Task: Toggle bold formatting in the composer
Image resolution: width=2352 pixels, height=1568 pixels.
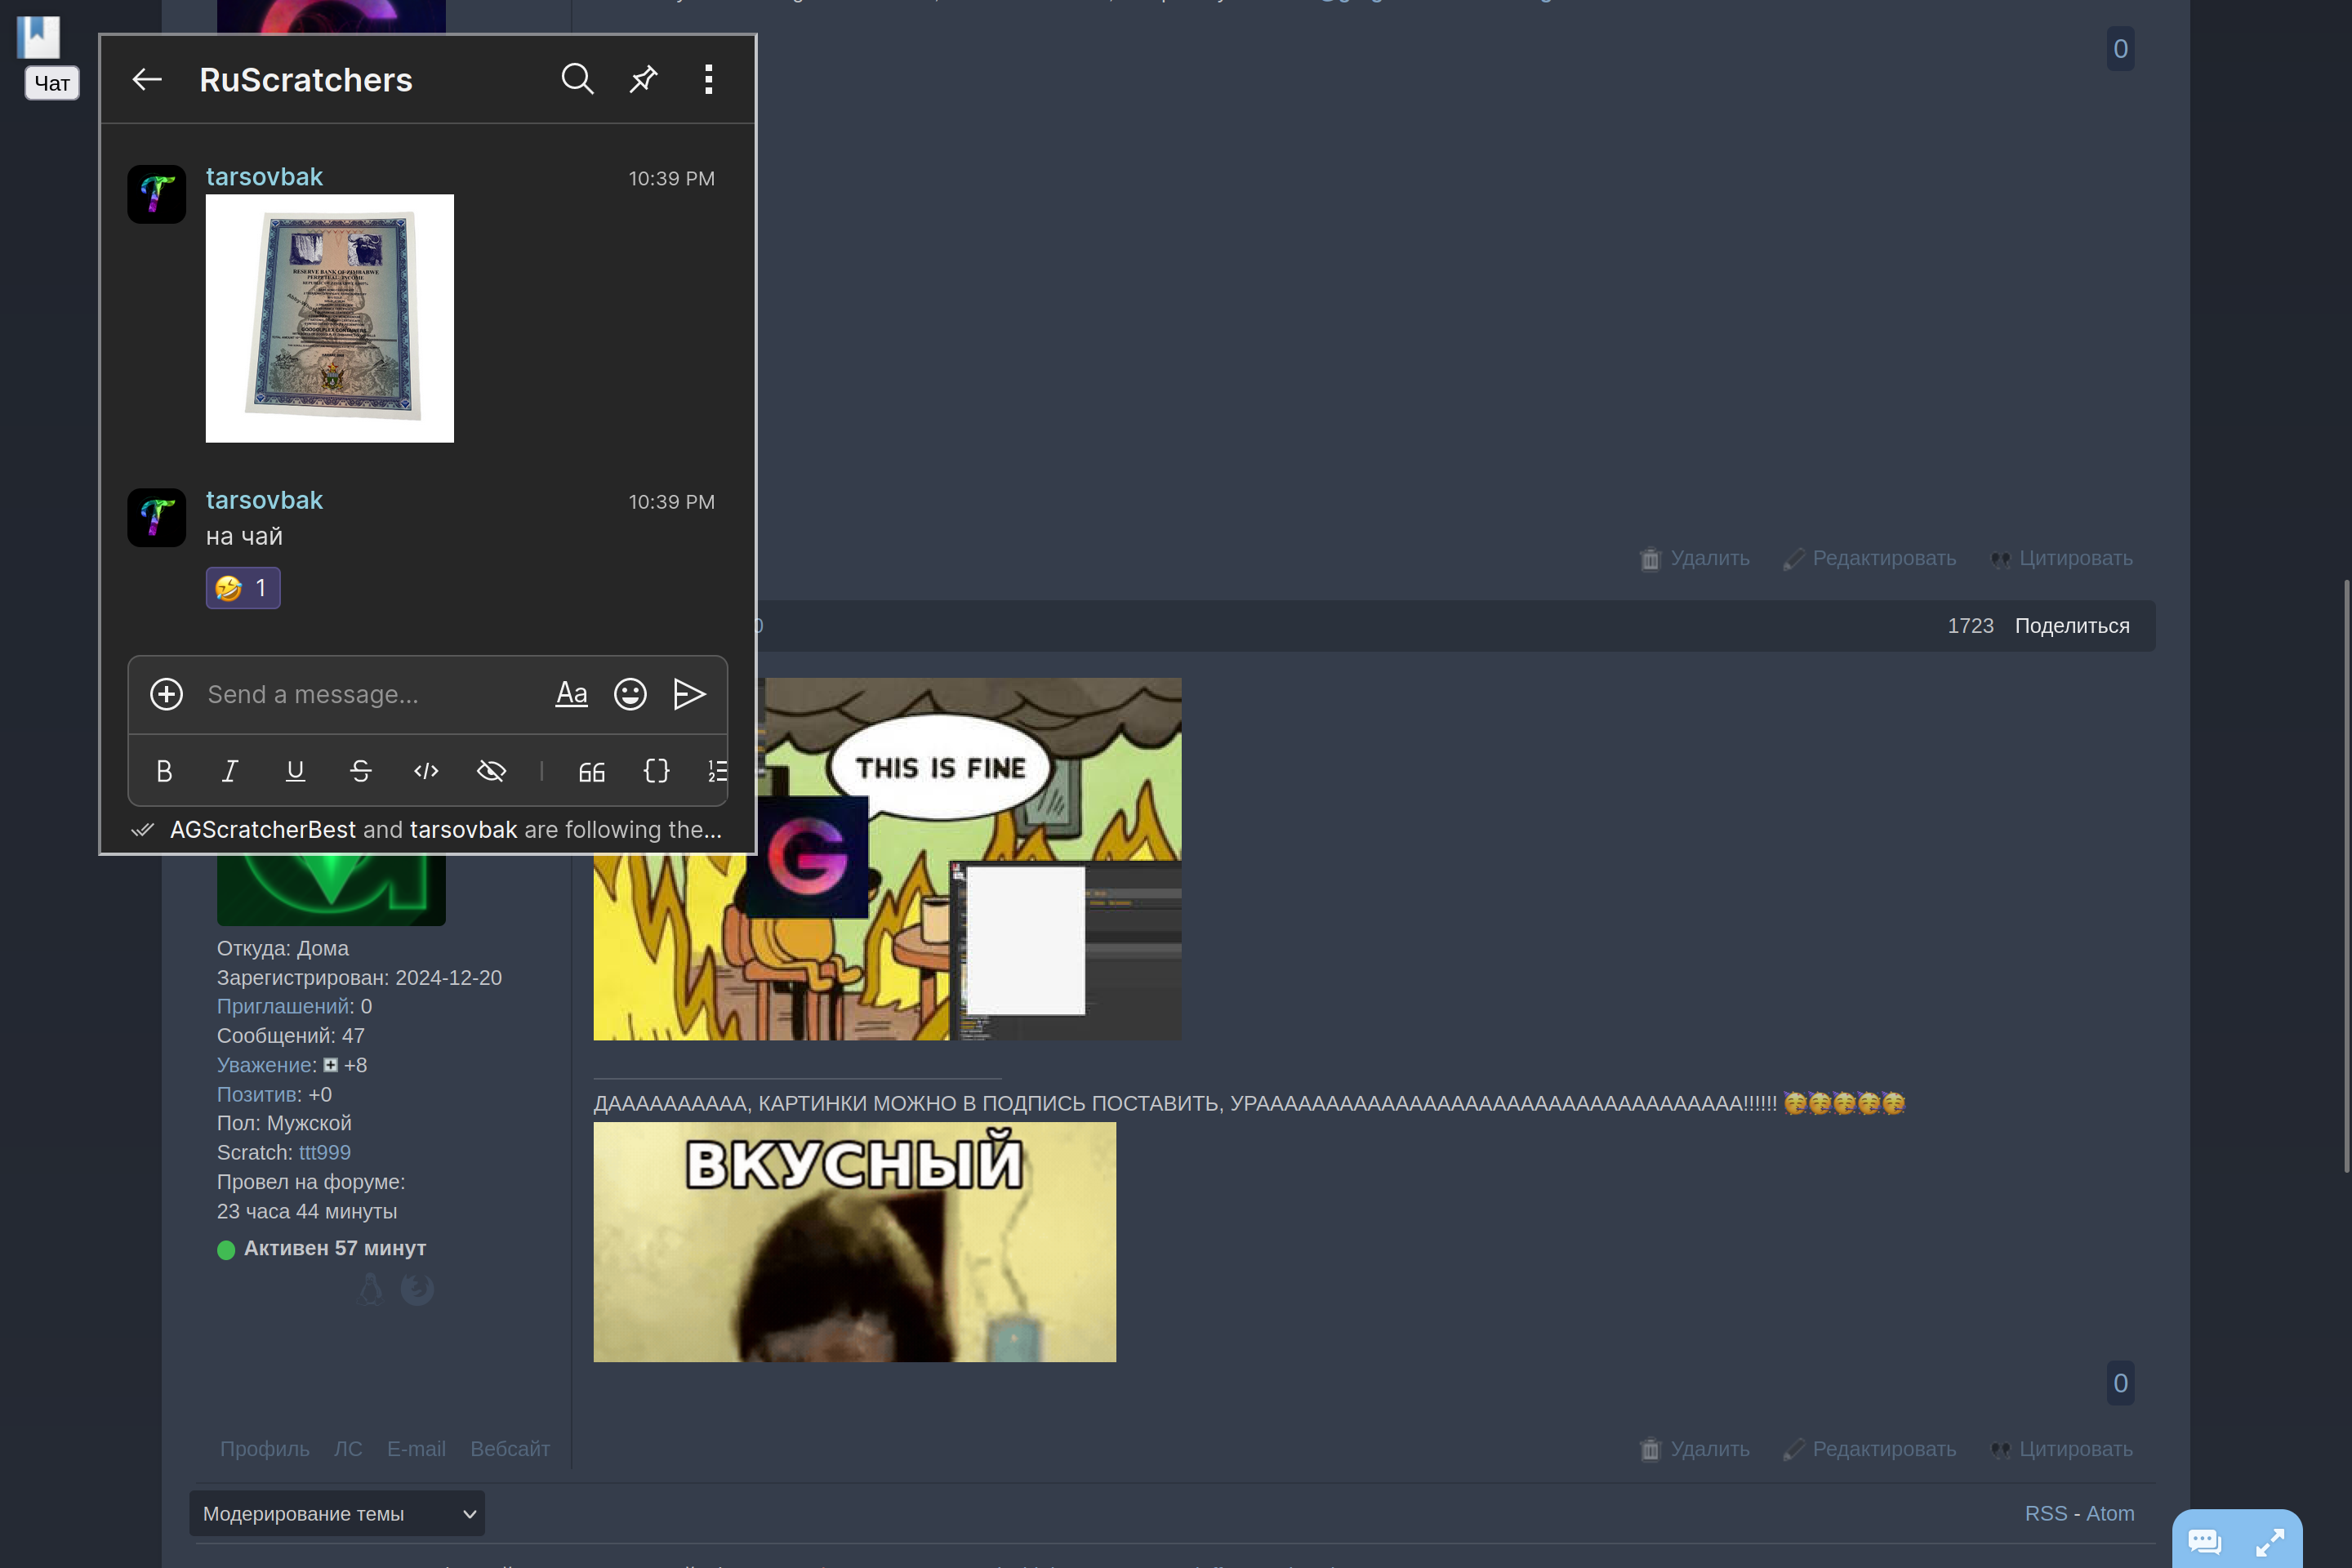Action: 164,771
